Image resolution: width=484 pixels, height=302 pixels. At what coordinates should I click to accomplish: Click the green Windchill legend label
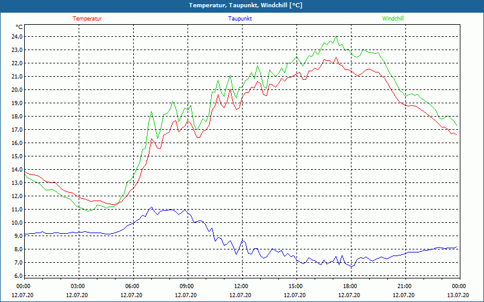pyautogui.click(x=393, y=19)
